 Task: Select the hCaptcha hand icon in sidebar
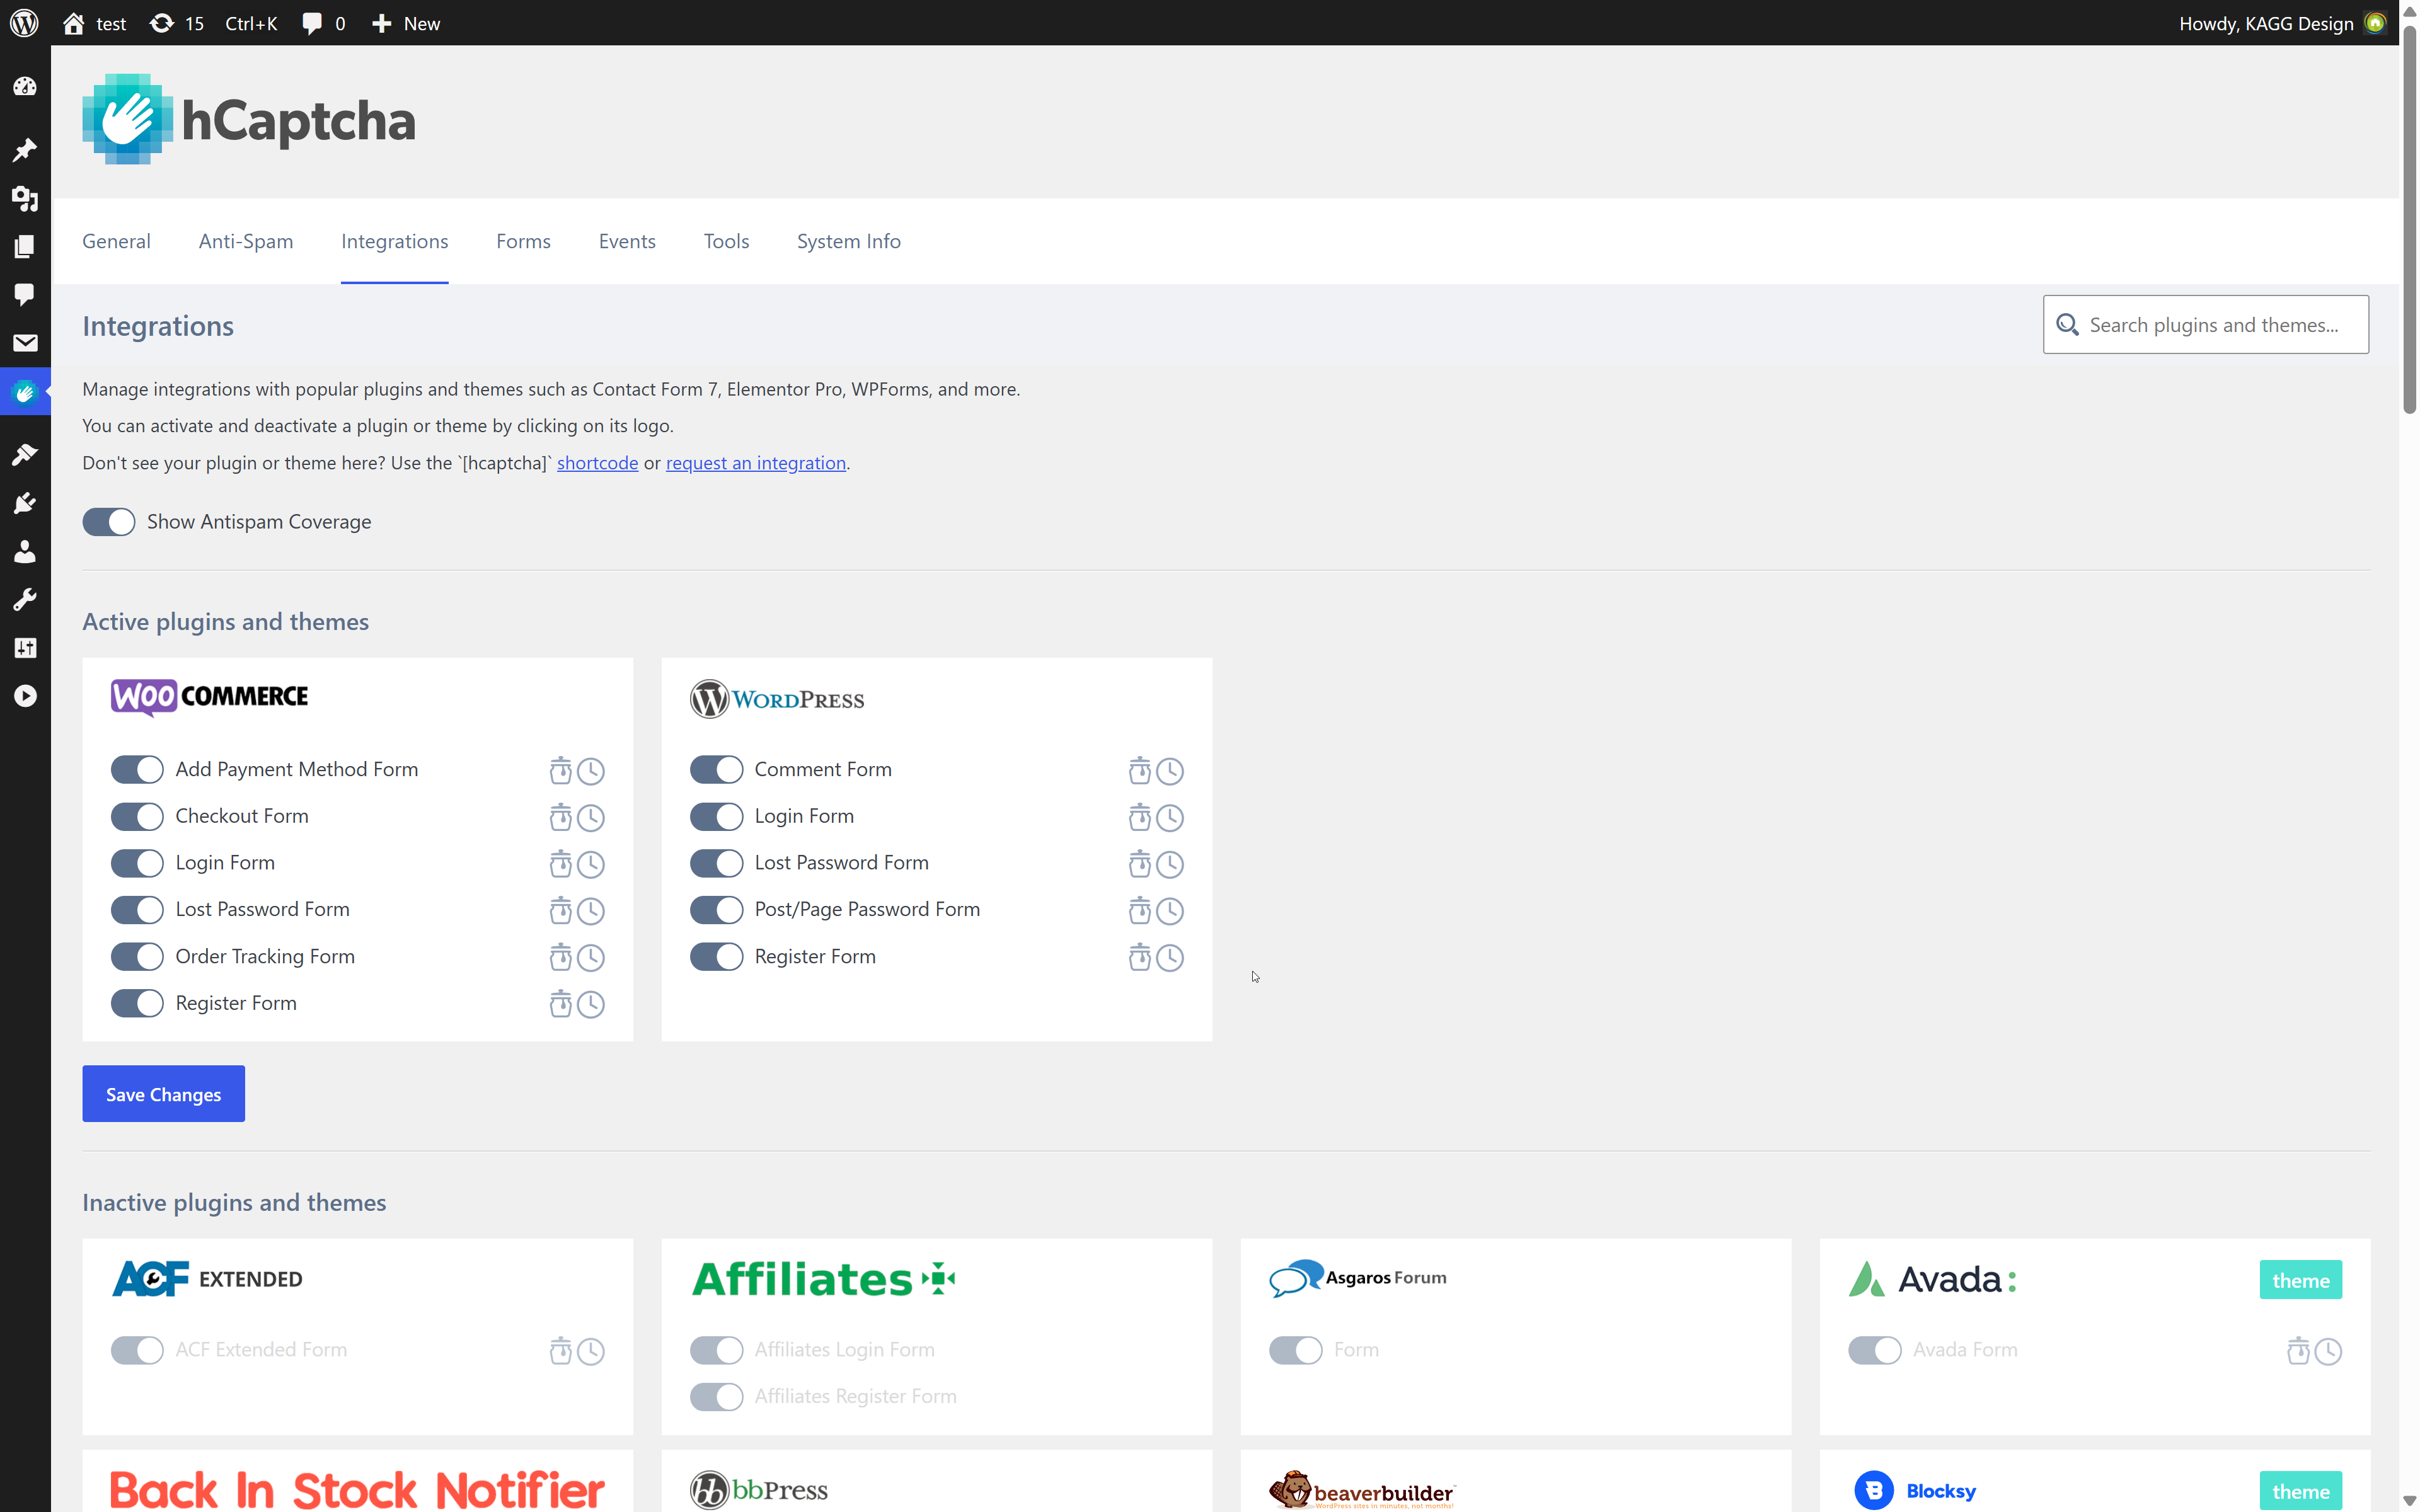coord(25,392)
